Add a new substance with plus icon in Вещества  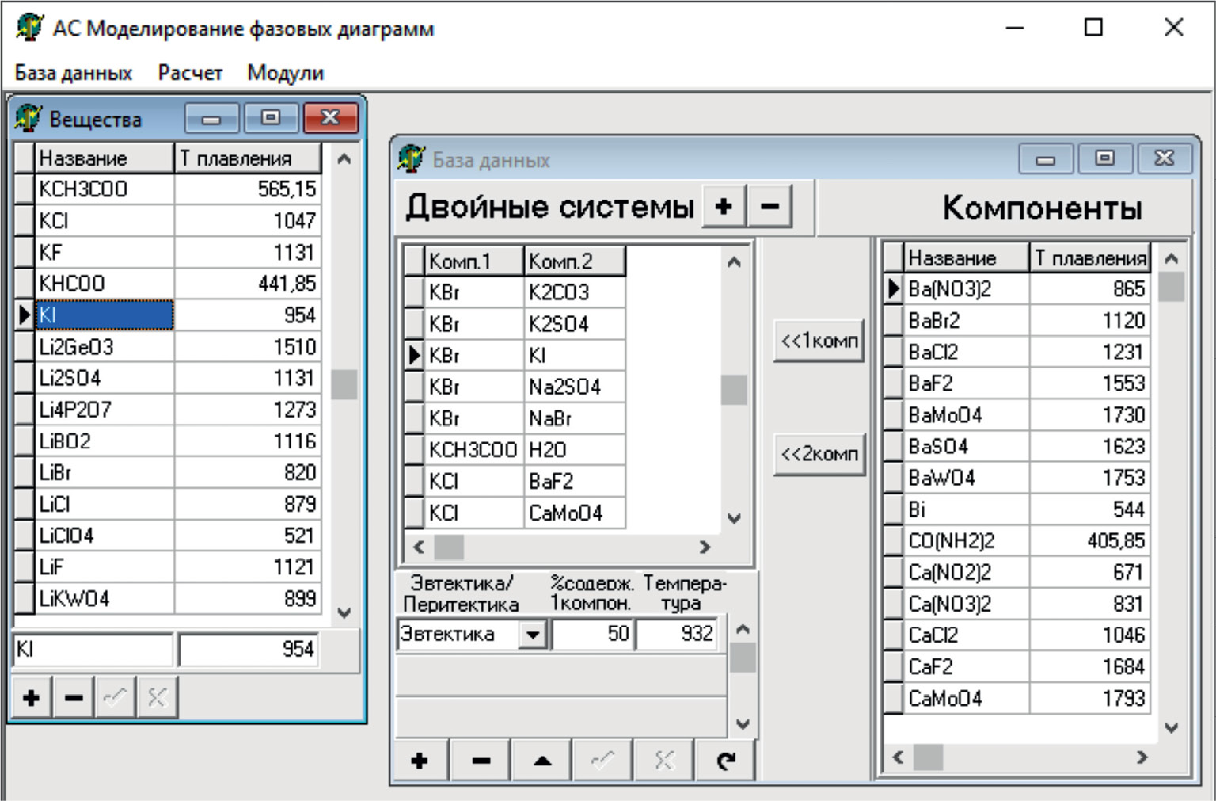pyautogui.click(x=32, y=697)
